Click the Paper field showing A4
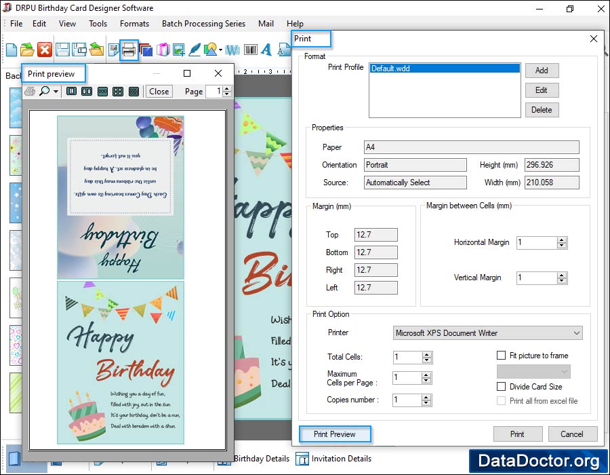The width and height of the screenshot is (610, 475). [472, 147]
